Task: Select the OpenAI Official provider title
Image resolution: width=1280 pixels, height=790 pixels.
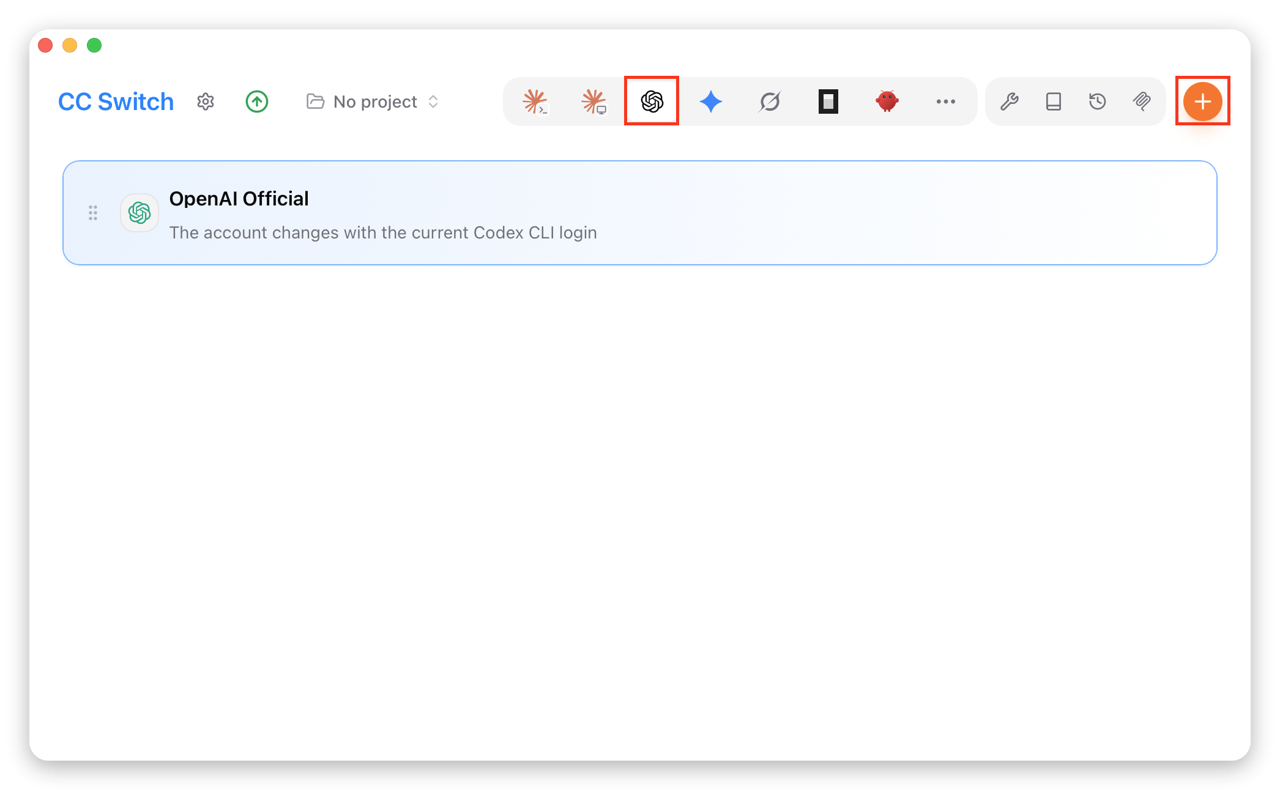Action: tap(239, 199)
